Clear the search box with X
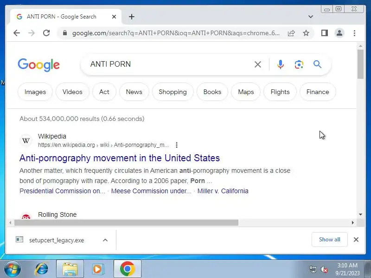Viewport: 371px width, 278px height. [258, 64]
